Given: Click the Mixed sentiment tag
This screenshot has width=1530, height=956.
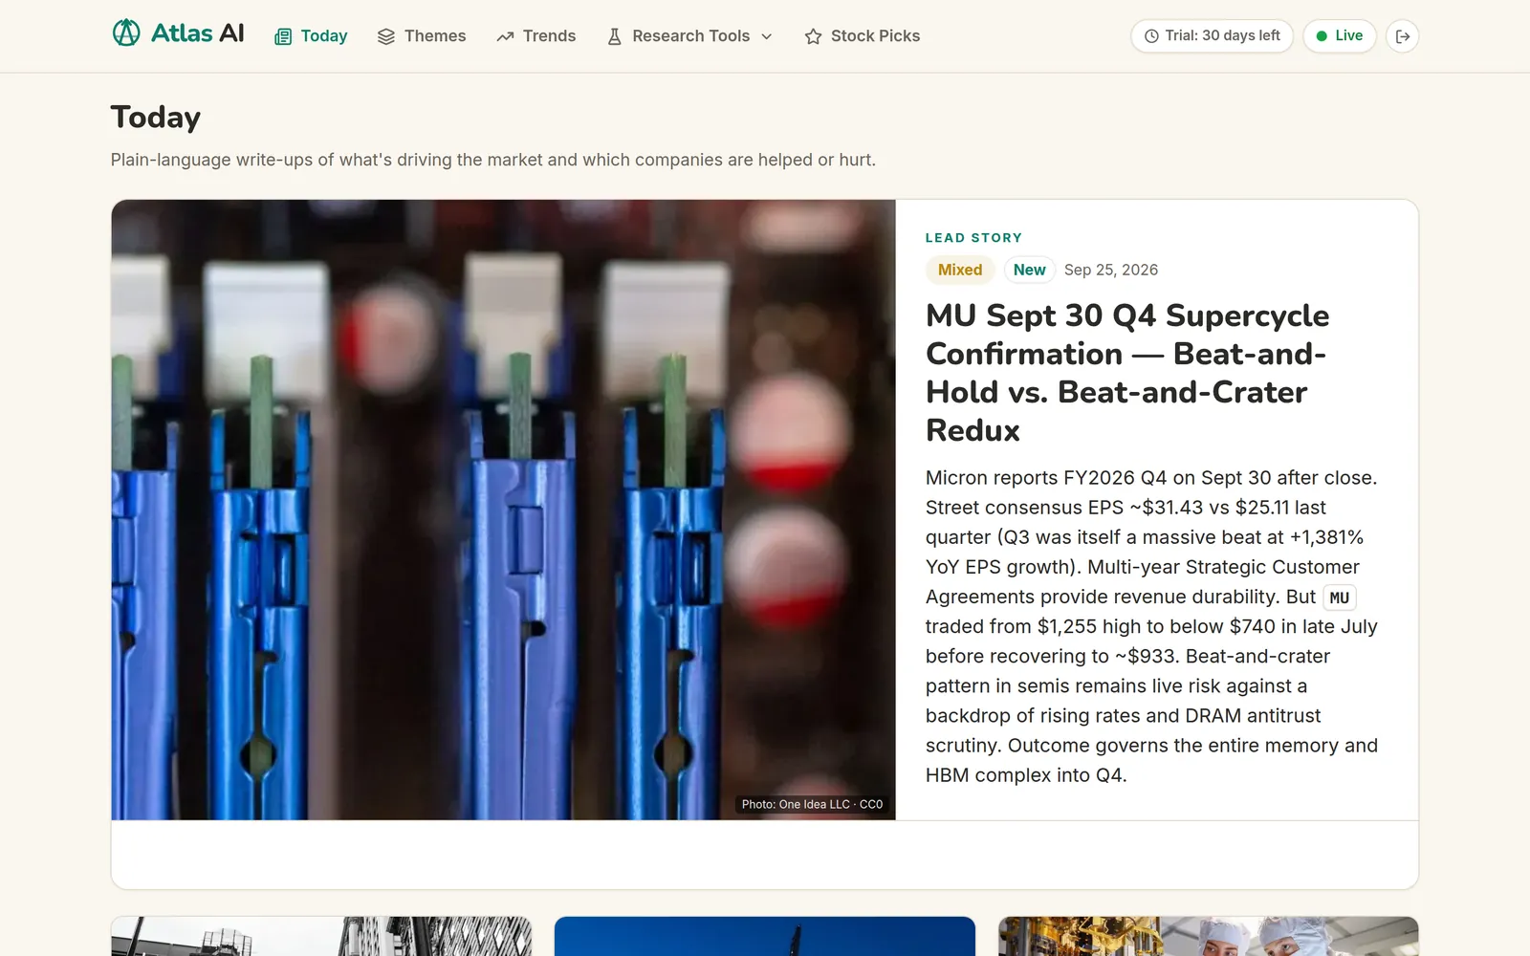Looking at the screenshot, I should tap(960, 270).
